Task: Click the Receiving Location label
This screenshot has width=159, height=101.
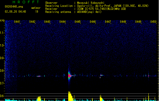Action: point(59,6)
